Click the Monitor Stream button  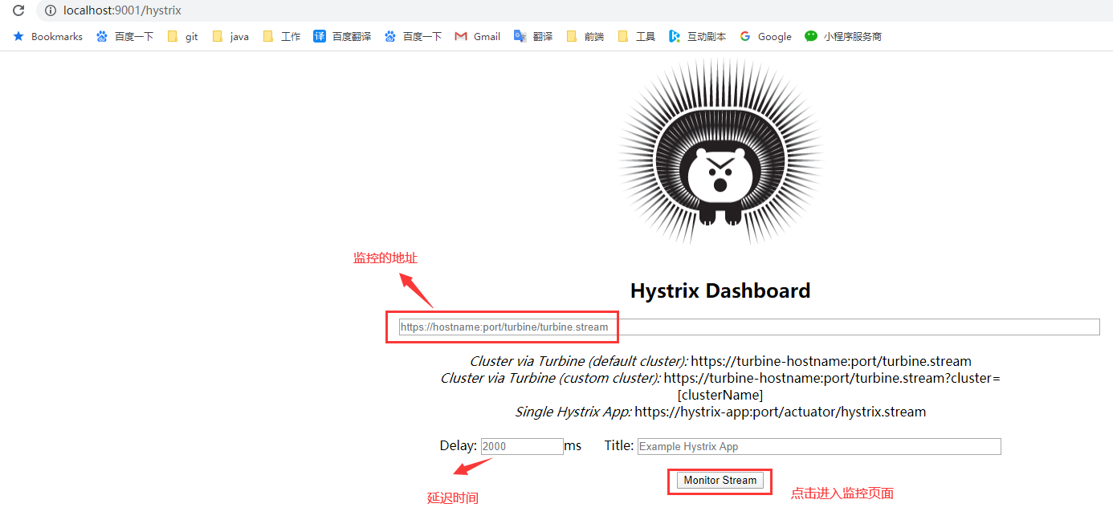pos(720,480)
